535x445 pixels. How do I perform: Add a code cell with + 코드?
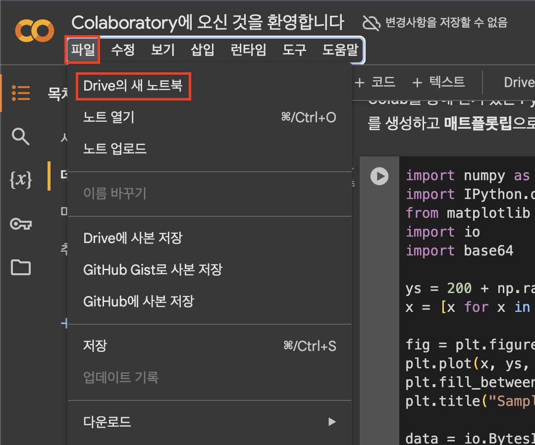pos(375,82)
